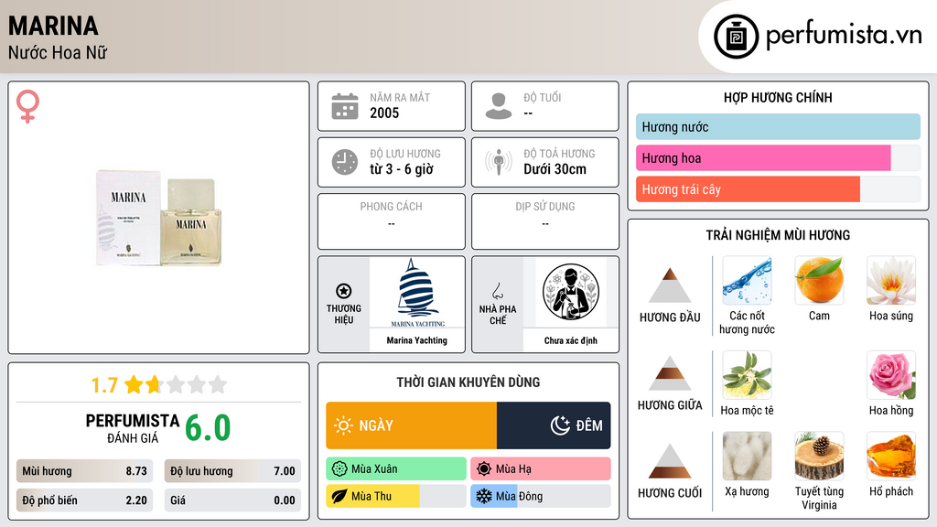This screenshot has width=937, height=527.
Task: Click the clock icon beside Độ lưu hương
Action: pyautogui.click(x=345, y=162)
